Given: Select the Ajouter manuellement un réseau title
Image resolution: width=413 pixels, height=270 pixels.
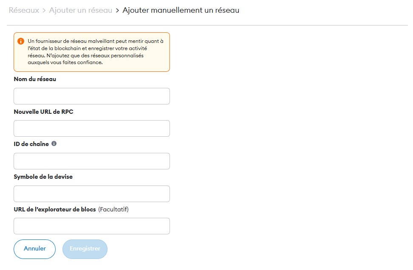Looking at the screenshot, I should click(x=181, y=10).
